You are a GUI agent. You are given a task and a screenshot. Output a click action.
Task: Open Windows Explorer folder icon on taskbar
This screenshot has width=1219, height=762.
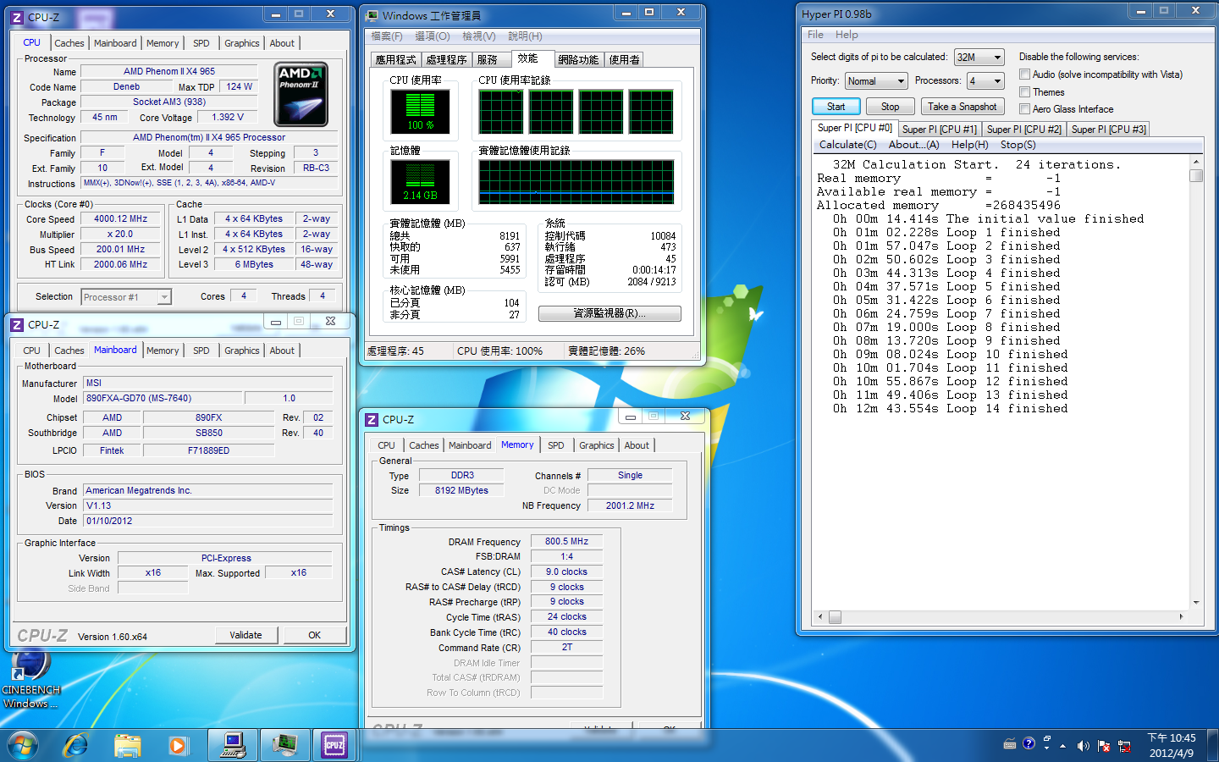coord(128,745)
